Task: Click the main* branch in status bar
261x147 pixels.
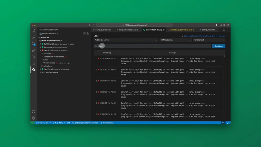Action: click(39, 123)
